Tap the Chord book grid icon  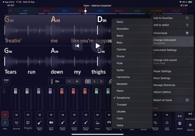coord(187,33)
